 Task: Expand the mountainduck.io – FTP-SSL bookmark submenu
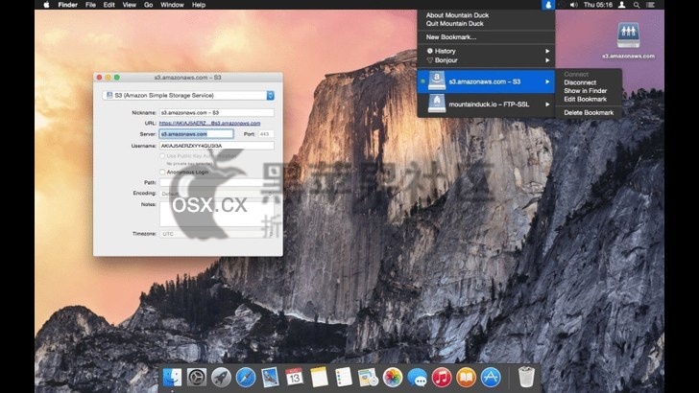pyautogui.click(x=486, y=104)
